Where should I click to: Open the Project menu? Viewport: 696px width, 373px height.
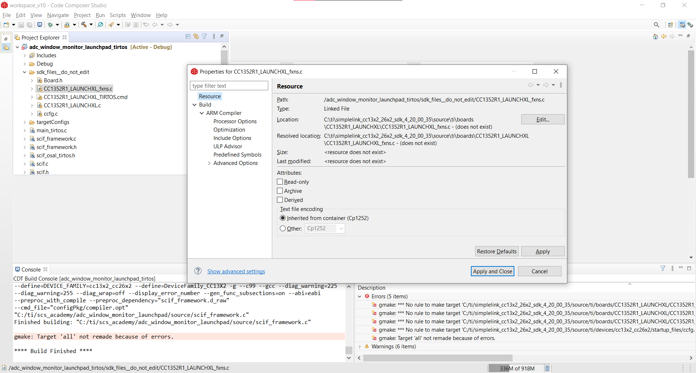[82, 15]
